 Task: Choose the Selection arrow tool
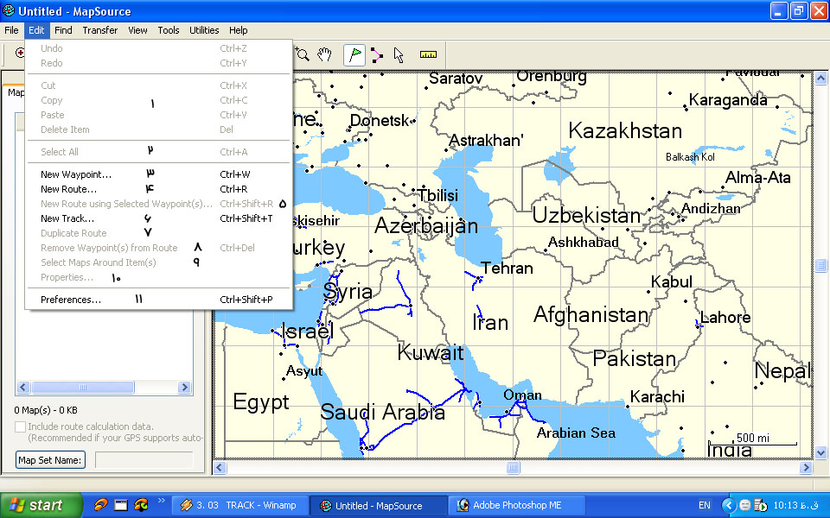click(399, 54)
